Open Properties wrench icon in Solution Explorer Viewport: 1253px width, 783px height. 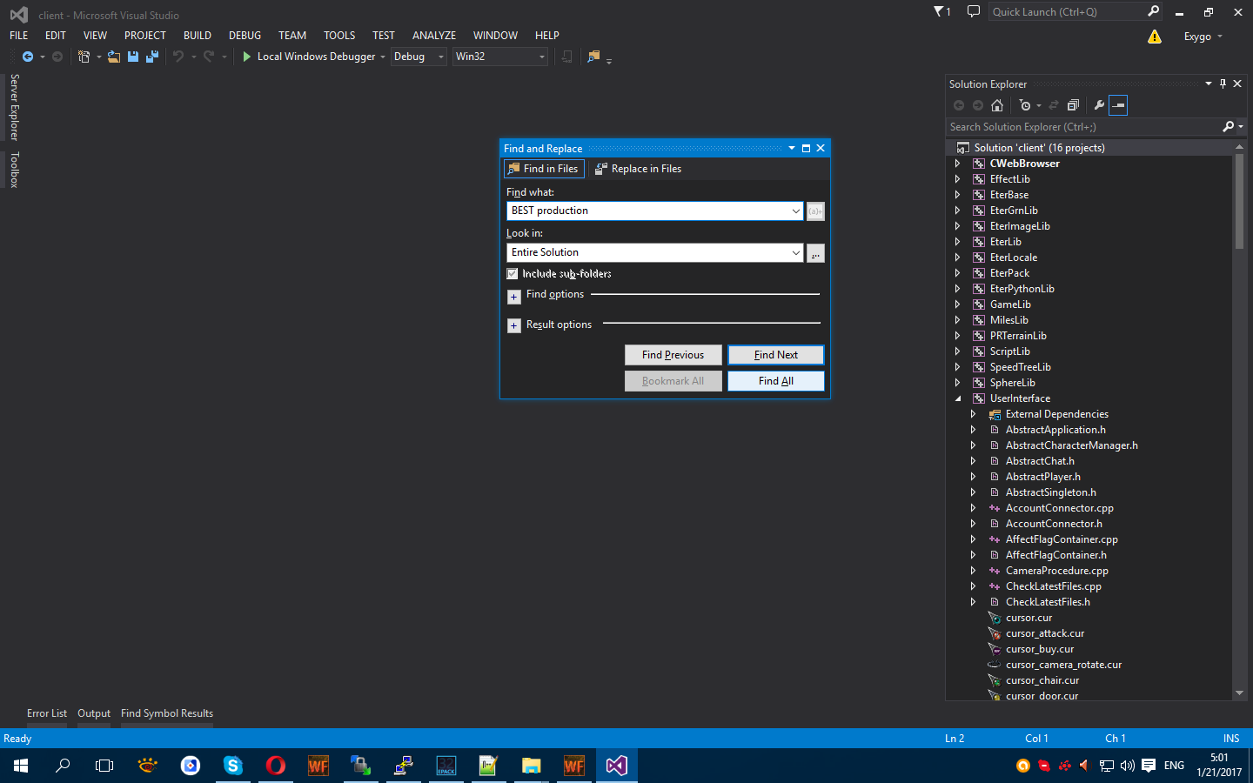point(1099,105)
